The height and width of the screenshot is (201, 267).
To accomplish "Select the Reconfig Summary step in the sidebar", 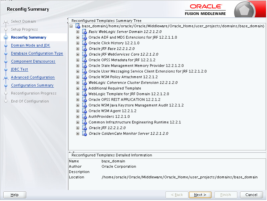I will pyautogui.click(x=29, y=37).
